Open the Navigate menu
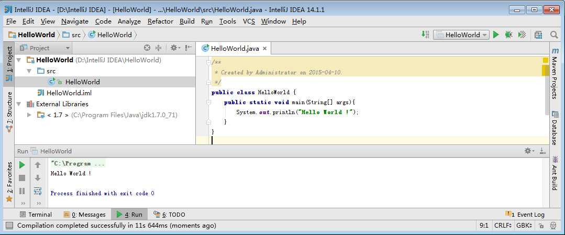The image size is (565, 235). coord(74,21)
